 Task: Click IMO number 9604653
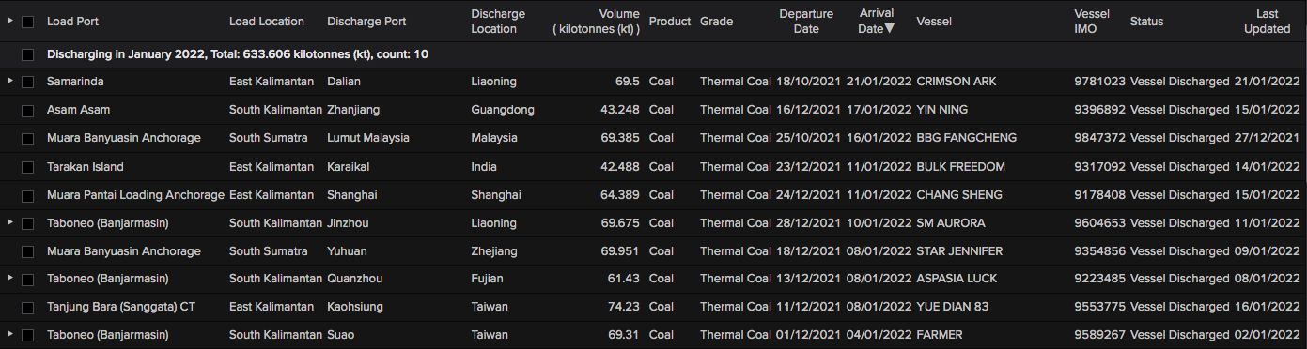pyautogui.click(x=1099, y=223)
